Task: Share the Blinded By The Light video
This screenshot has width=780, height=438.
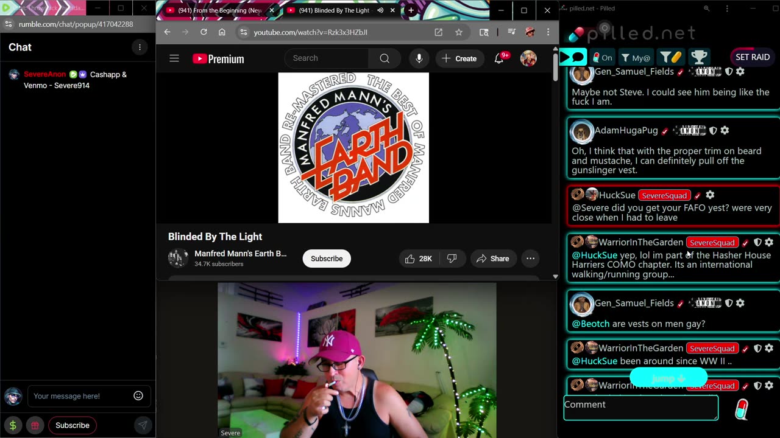Action: coord(492,259)
